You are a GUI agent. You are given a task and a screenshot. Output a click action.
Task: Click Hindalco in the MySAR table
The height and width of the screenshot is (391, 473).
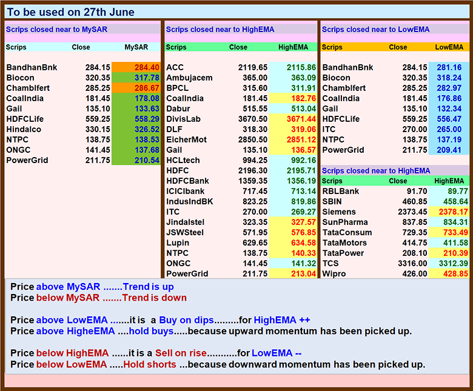point(24,129)
